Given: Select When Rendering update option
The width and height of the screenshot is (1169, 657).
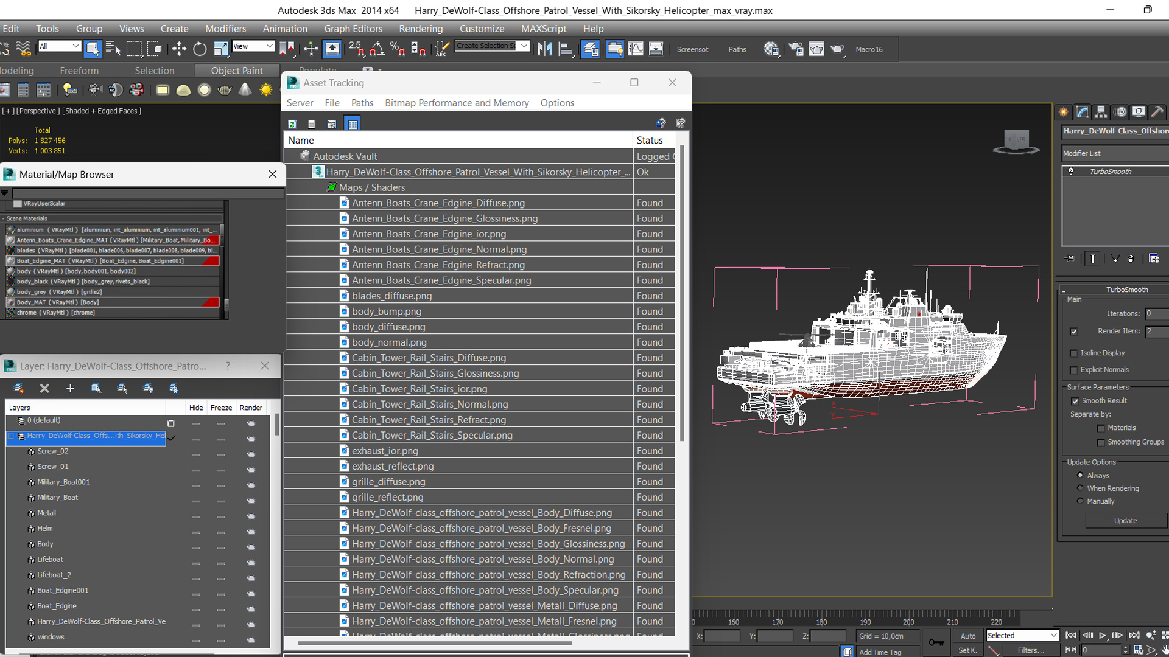Looking at the screenshot, I should (x=1080, y=488).
